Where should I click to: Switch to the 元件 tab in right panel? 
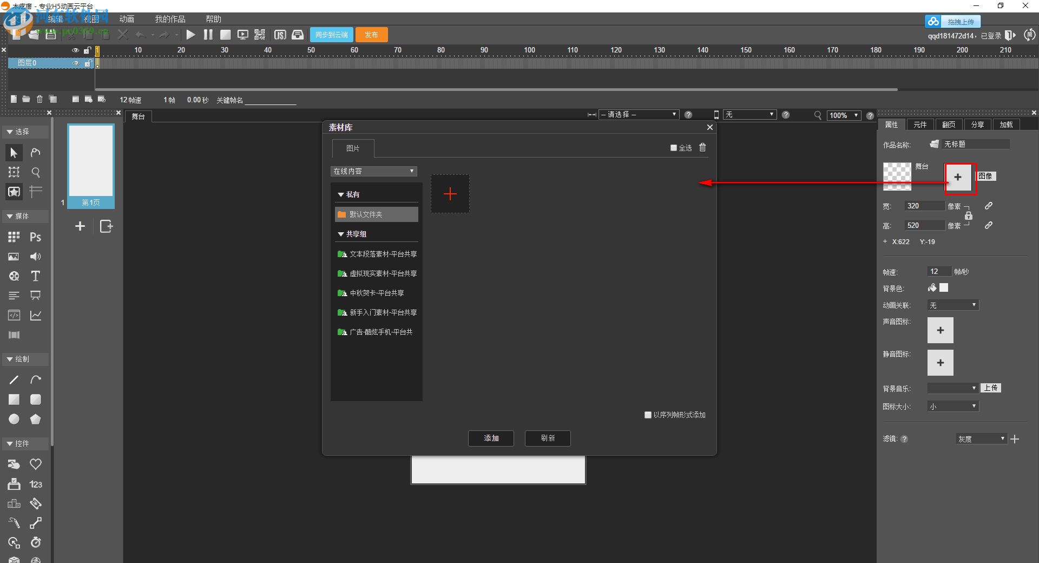[x=920, y=125]
